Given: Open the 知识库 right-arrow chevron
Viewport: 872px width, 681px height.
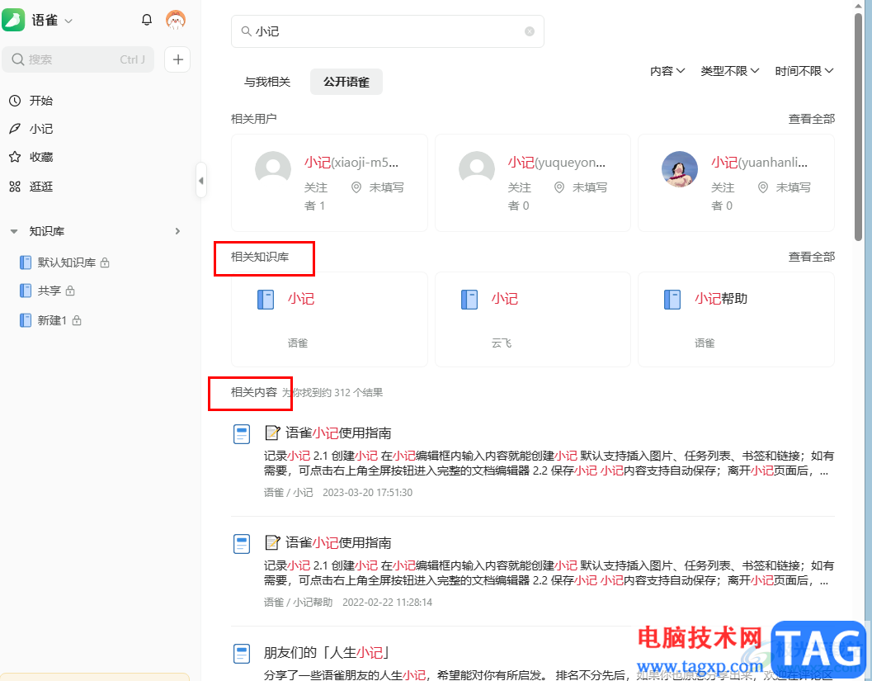Looking at the screenshot, I should [x=177, y=231].
